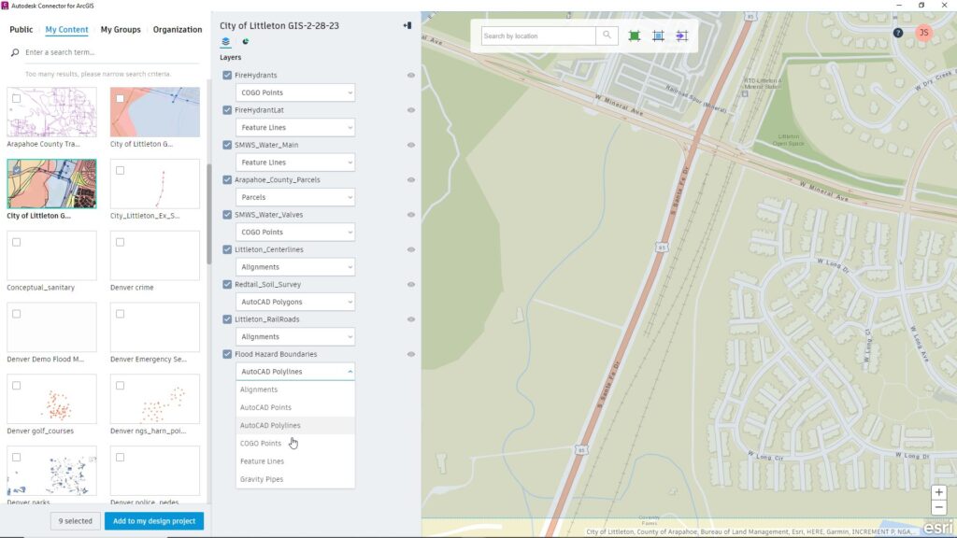
Task: Uncheck the Arapahoe_County_Parcels checkbox
Action: [x=227, y=179]
